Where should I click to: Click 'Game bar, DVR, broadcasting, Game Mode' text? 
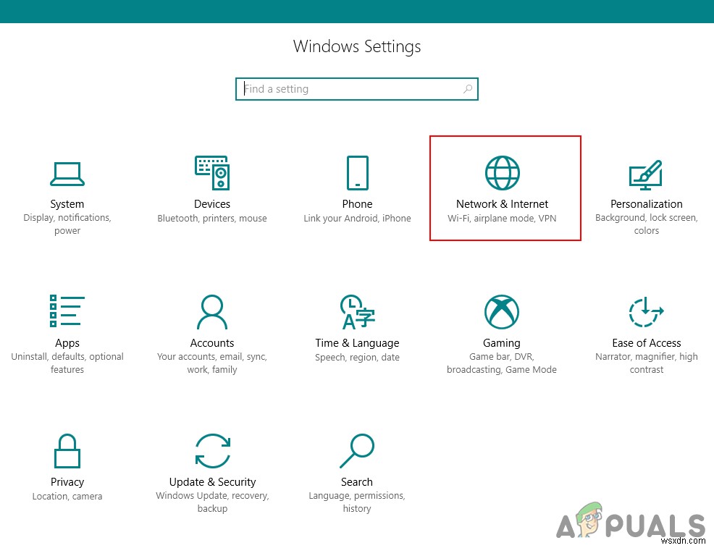tap(502, 363)
